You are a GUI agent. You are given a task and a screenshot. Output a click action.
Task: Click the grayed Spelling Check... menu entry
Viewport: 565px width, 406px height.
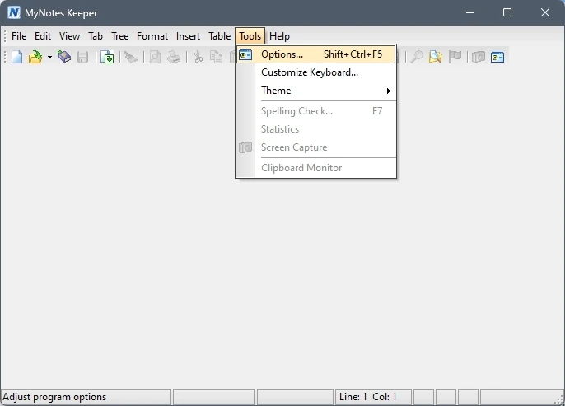point(316,111)
